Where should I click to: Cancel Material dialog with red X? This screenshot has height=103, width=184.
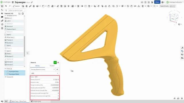pos(58,62)
